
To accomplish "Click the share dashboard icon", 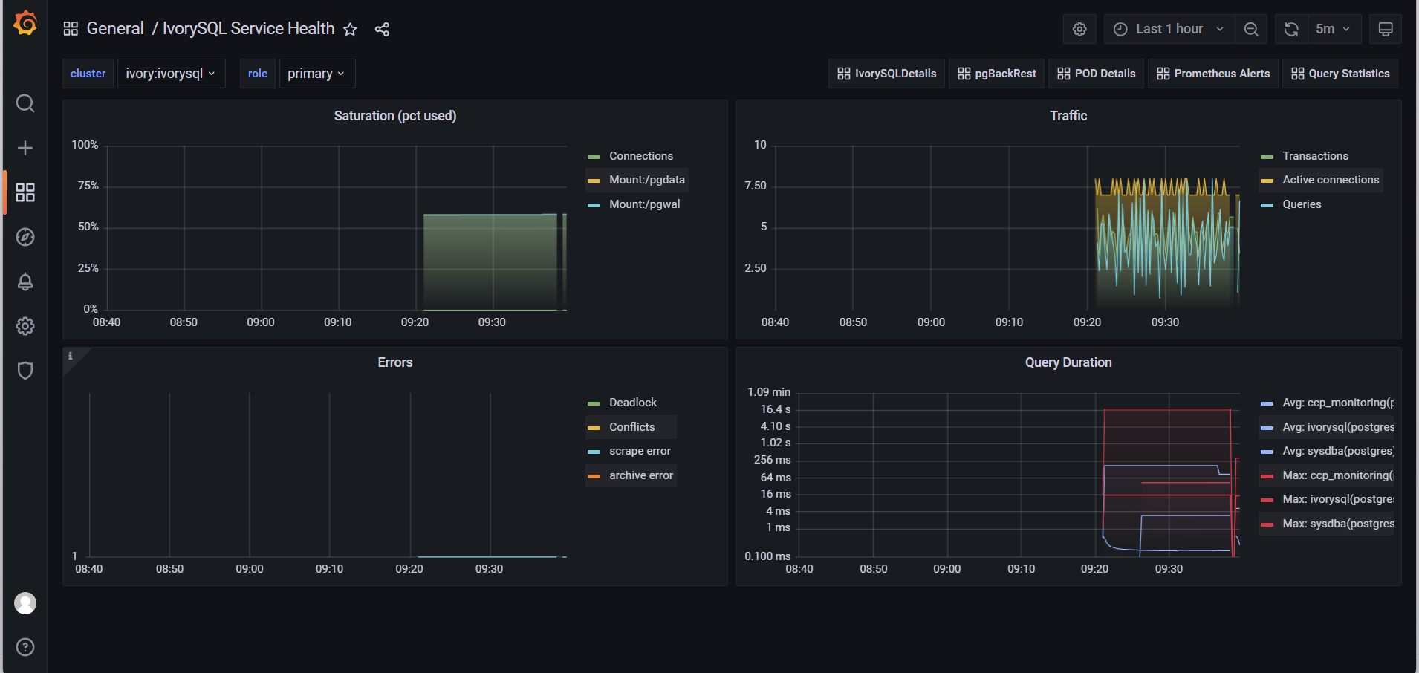I will [x=382, y=29].
